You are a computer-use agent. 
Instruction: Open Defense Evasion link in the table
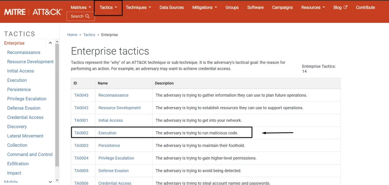point(114,171)
